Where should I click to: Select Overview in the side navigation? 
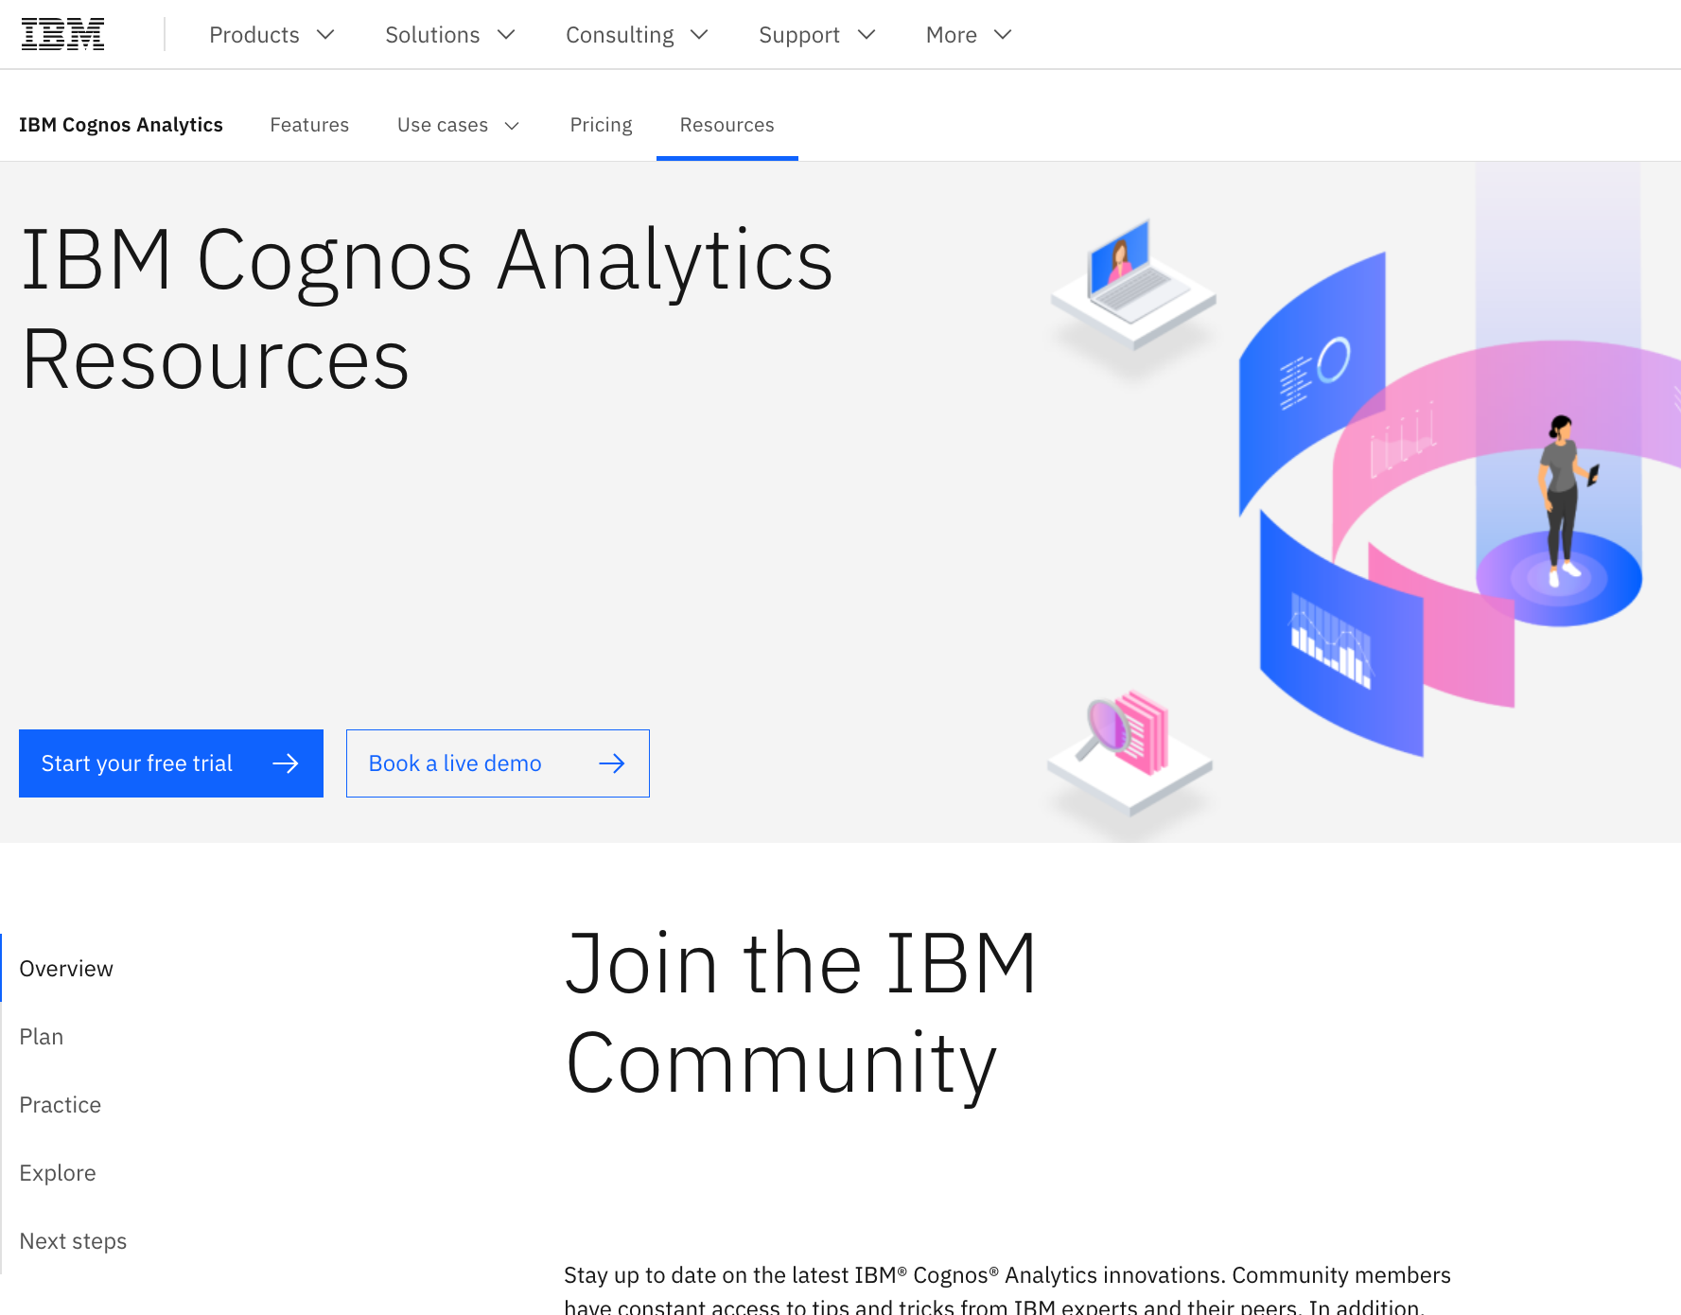66,969
